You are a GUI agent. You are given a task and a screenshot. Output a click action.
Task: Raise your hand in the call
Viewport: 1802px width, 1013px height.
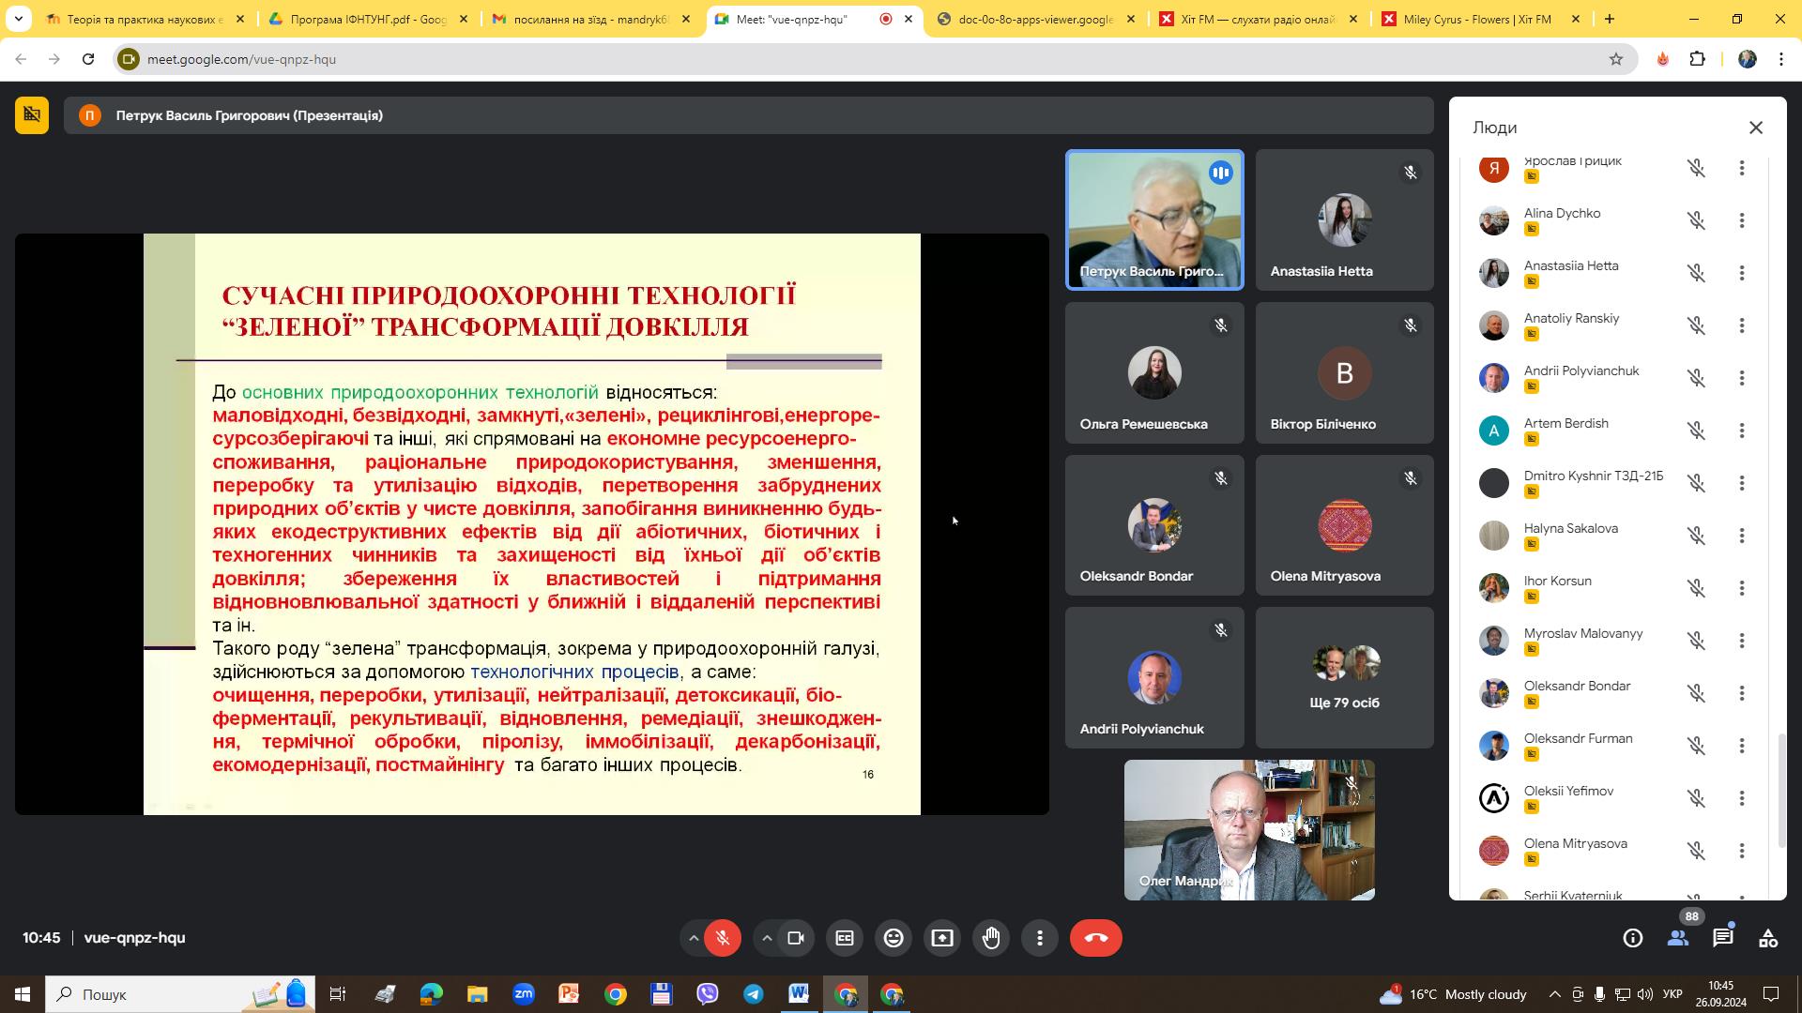990,938
